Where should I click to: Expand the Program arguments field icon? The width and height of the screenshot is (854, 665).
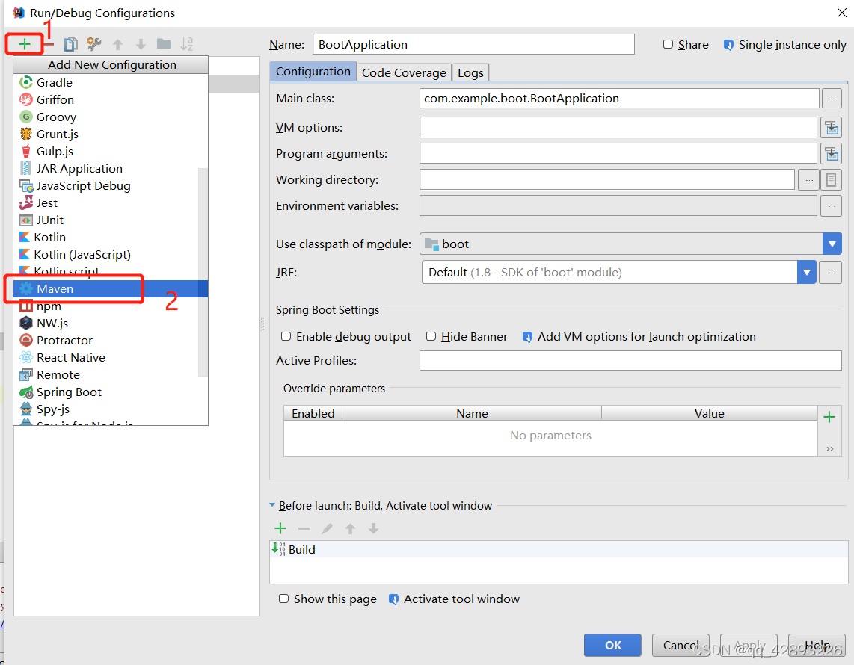(x=832, y=153)
